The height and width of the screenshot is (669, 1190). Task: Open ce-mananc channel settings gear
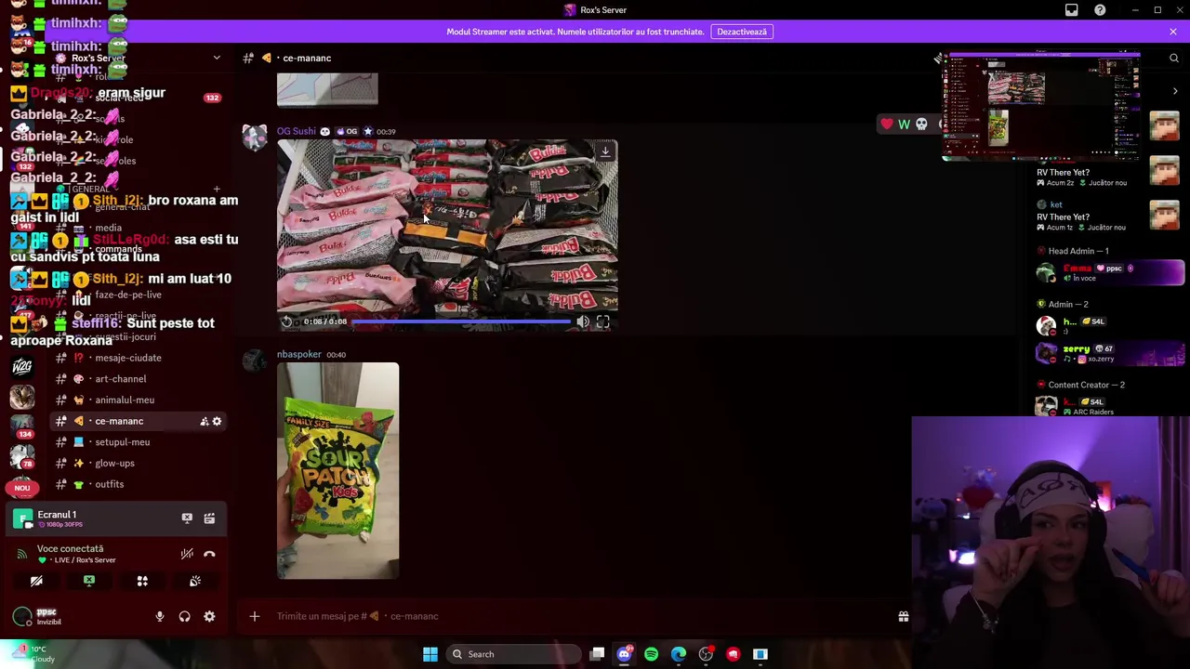(217, 421)
